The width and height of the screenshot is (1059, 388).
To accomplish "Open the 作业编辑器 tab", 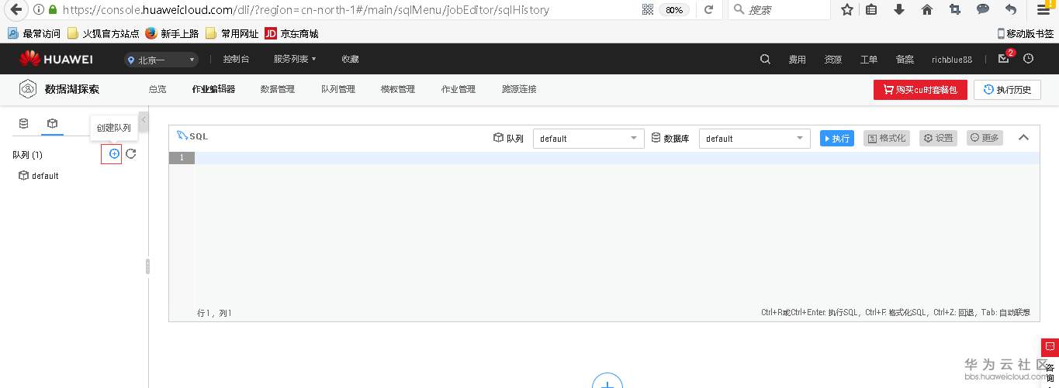I will [x=213, y=89].
